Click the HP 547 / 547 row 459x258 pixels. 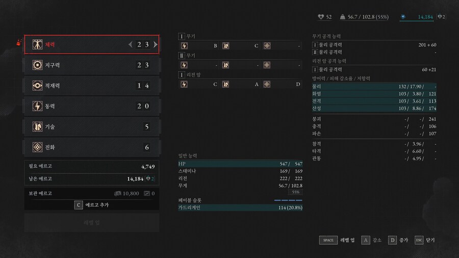[x=240, y=164]
